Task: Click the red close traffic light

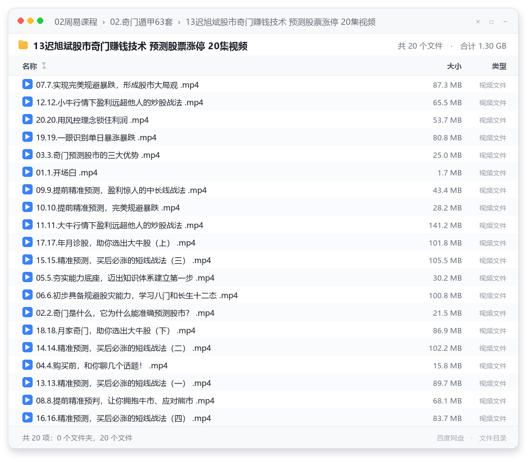Action: click(21, 21)
